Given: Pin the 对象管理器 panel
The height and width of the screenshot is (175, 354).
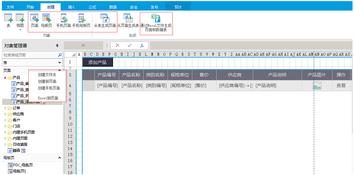Looking at the screenshot, I should (x=57, y=46).
